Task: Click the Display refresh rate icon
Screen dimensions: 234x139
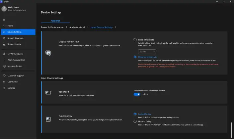Action: (x=48, y=53)
